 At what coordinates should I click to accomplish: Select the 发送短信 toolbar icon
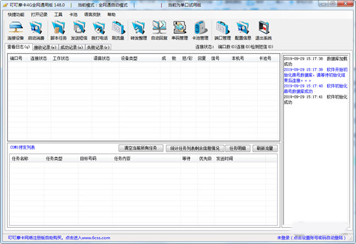tap(79, 30)
